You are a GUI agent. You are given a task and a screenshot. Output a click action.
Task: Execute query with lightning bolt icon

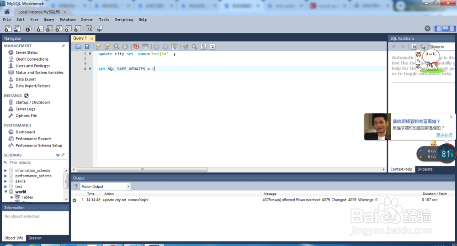click(98, 47)
